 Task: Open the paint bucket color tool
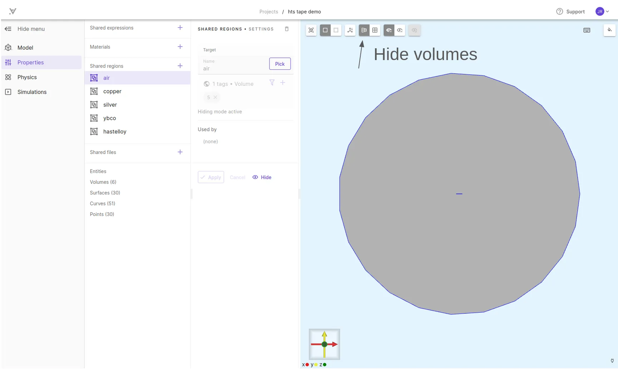pos(609,30)
